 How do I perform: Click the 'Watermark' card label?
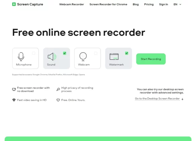coord(116,64)
